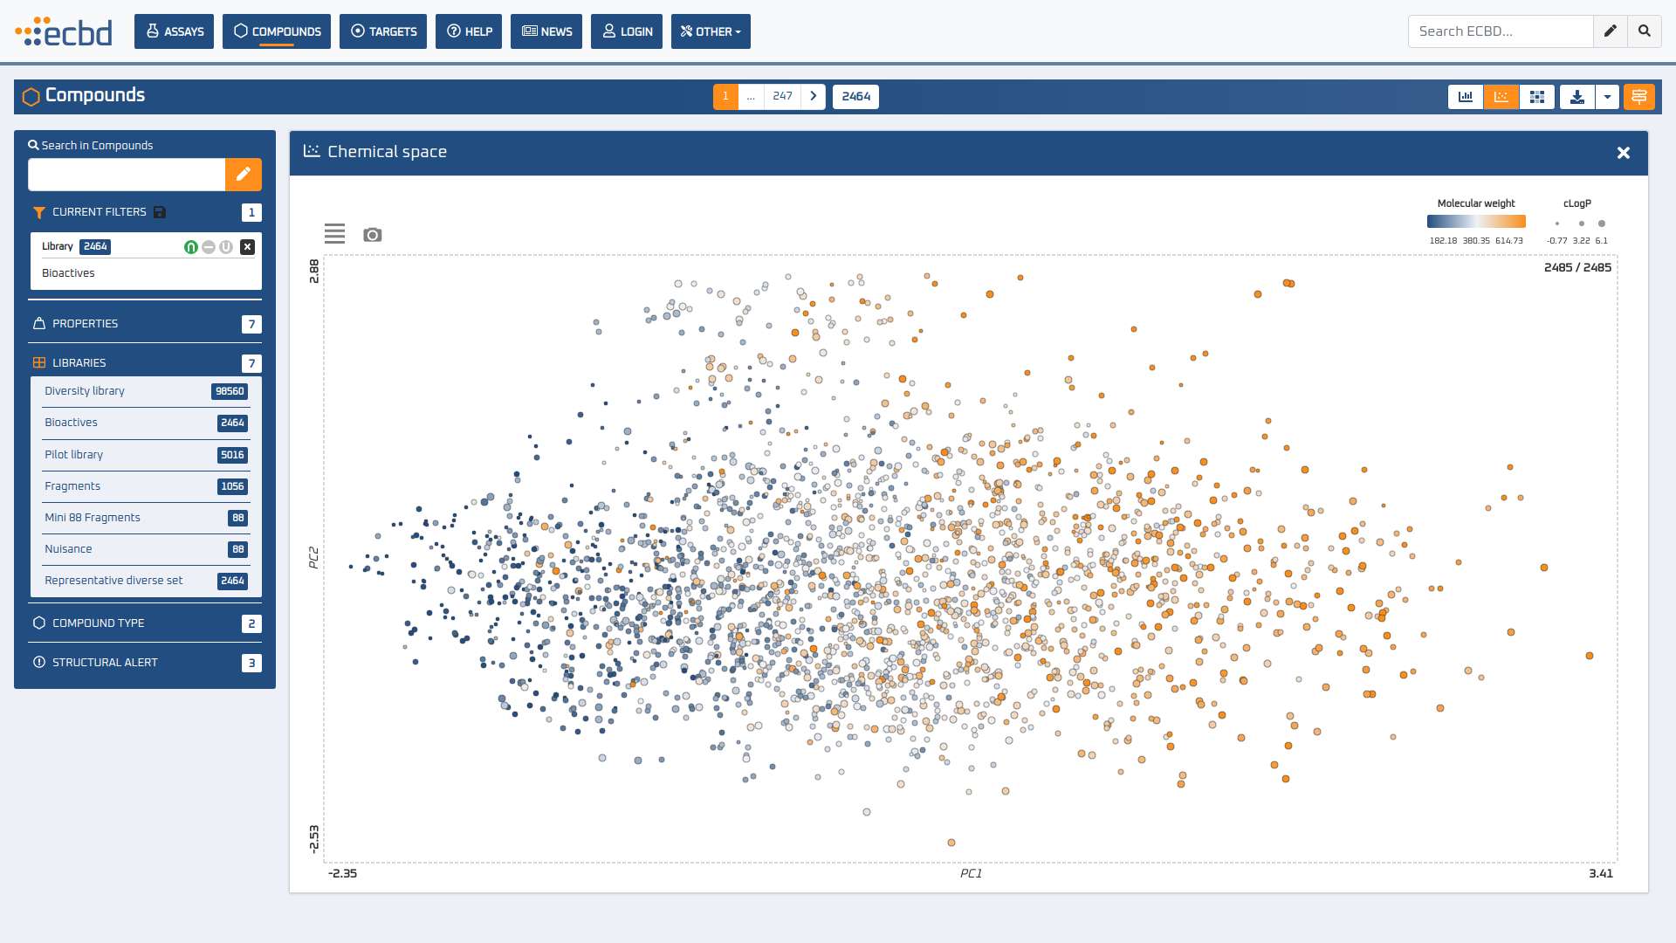Expand the OTHER navigation dropdown

click(711, 31)
